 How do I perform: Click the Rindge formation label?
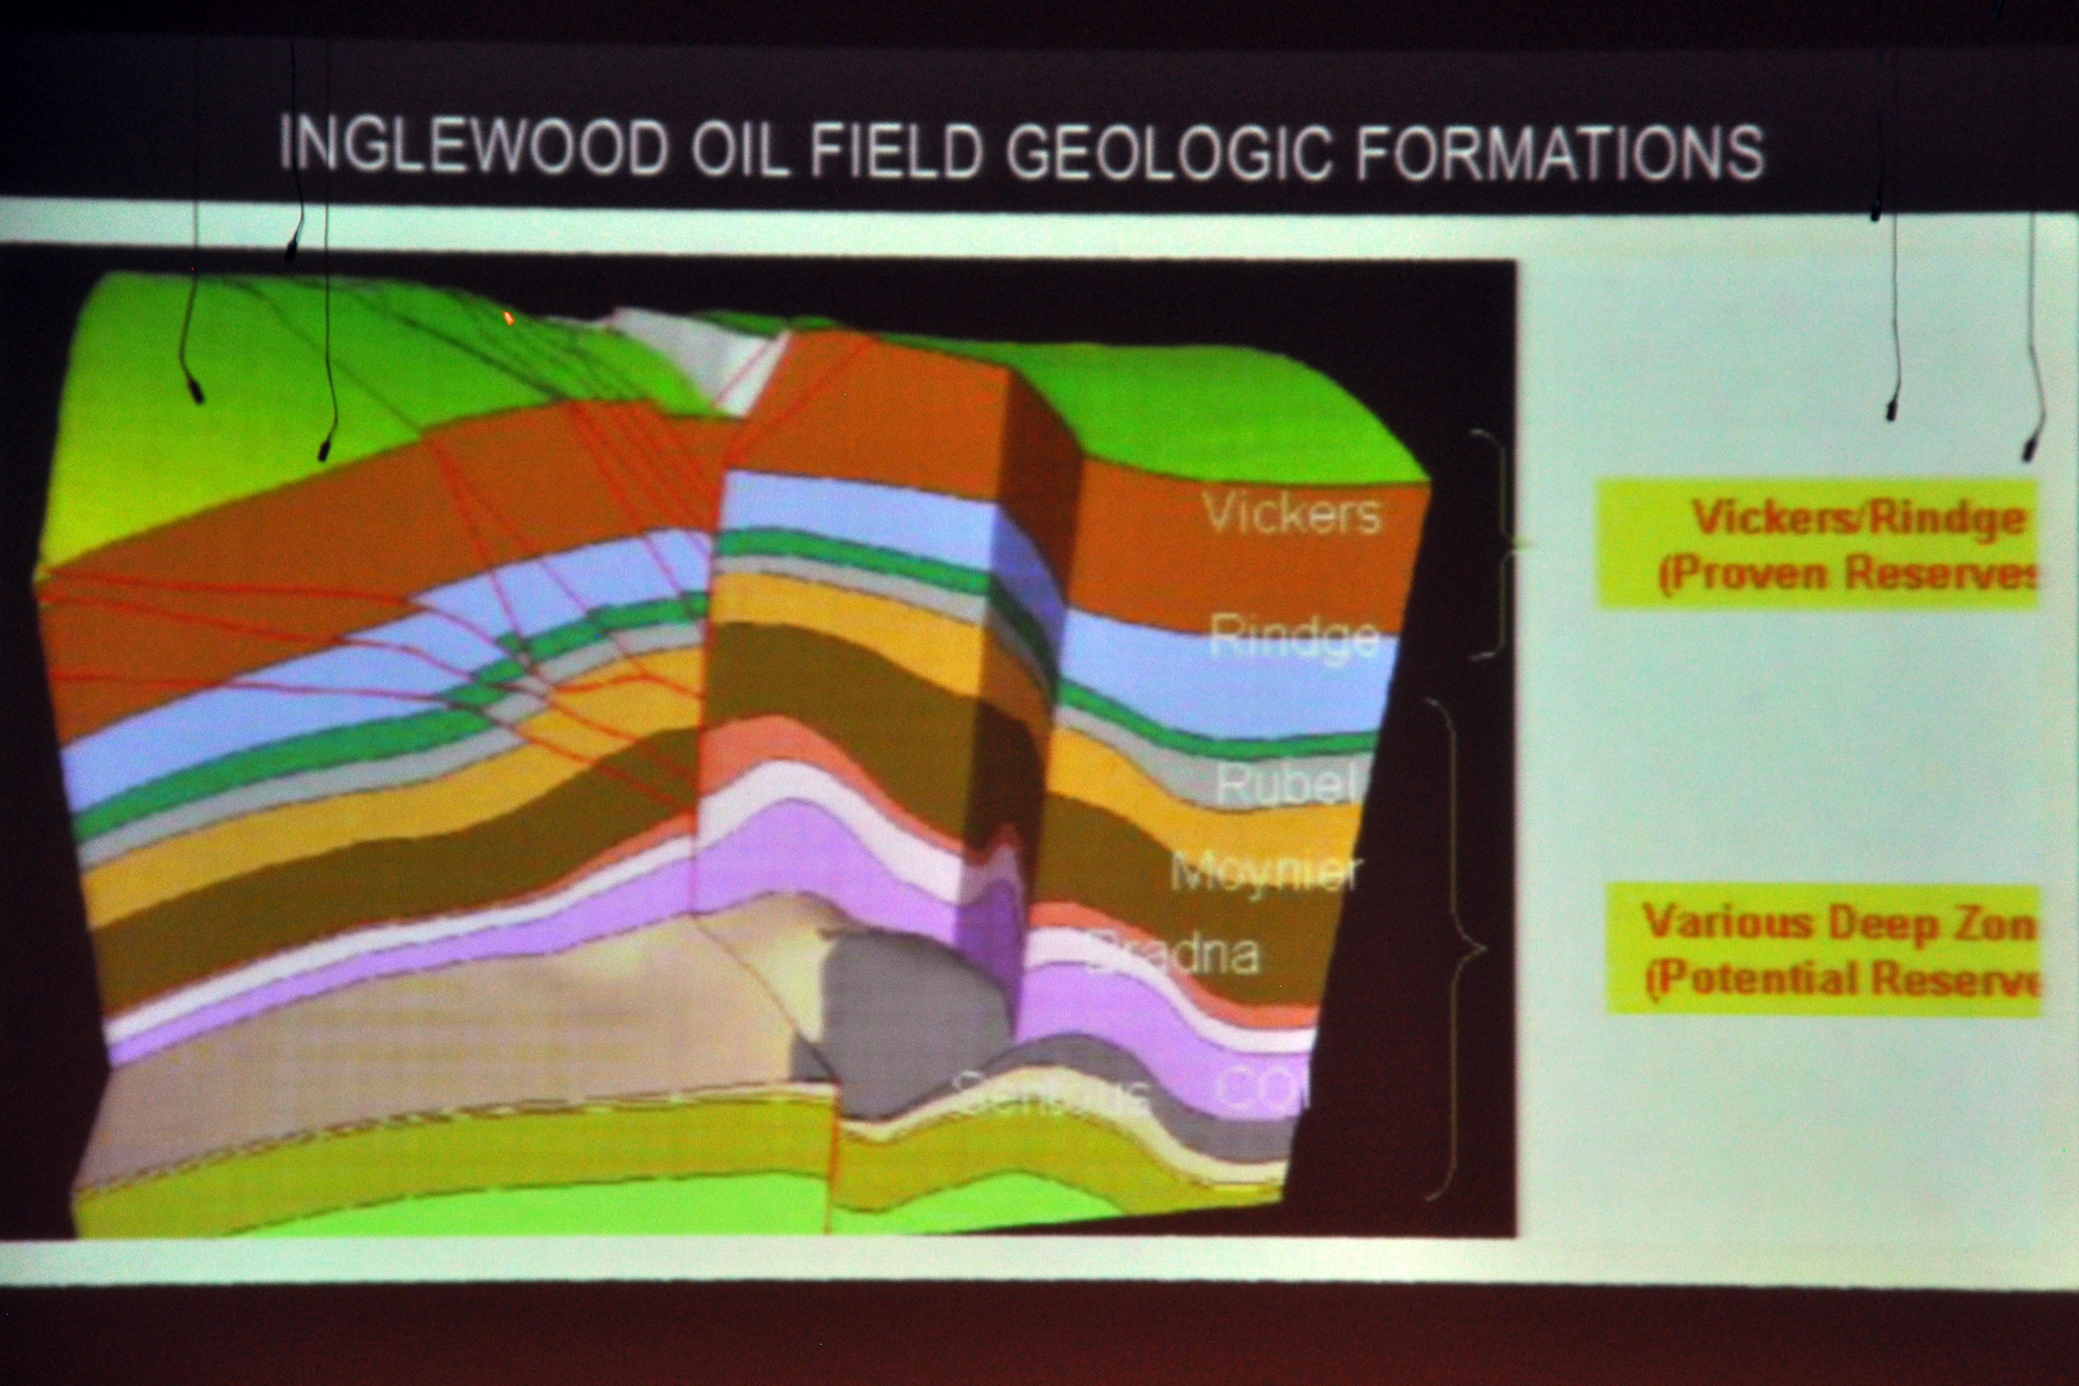coord(1293,638)
